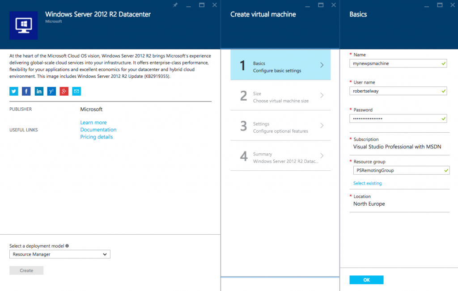The height and width of the screenshot is (291, 458).
Task: Share via the Twitter icon
Action: coord(14,92)
